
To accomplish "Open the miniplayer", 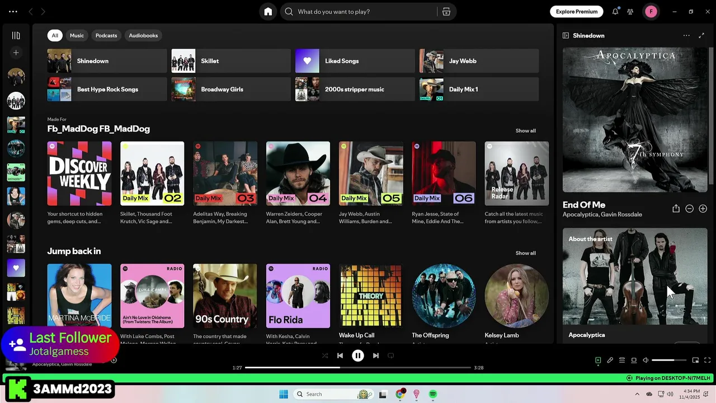I will [696, 360].
